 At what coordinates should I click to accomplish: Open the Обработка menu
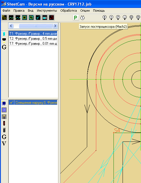[68, 11]
